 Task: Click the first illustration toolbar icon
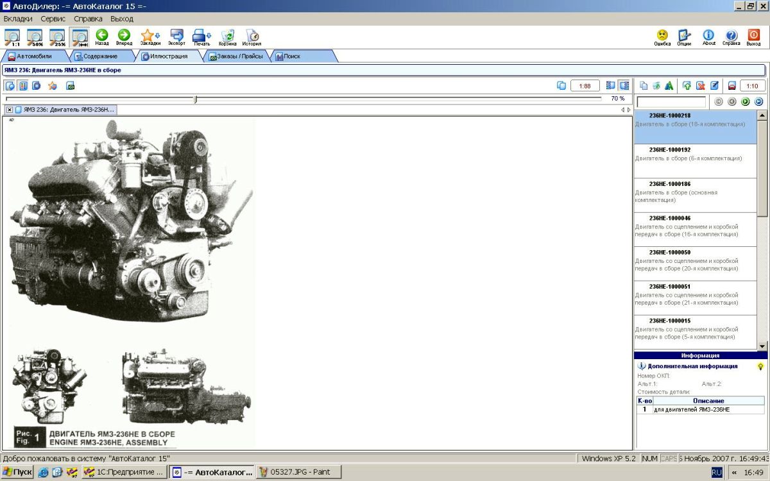(x=10, y=85)
